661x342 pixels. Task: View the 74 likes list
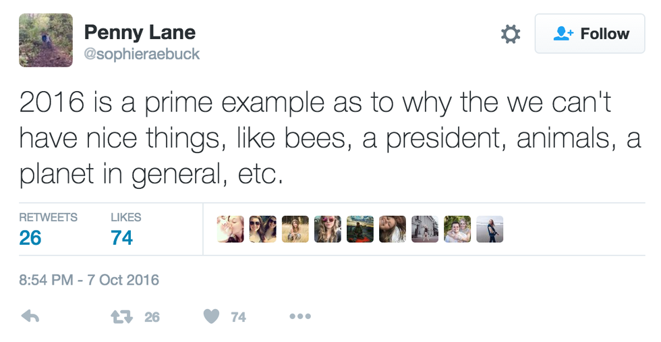122,237
